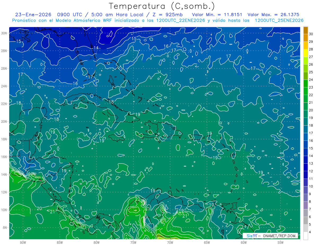Click the "90W" longitude axis label

(x=23, y=243)
